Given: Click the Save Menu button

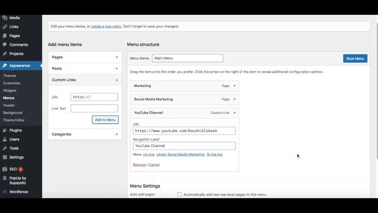Looking at the screenshot, I should [x=355, y=59].
